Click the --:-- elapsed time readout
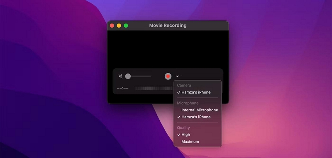The image size is (332, 158). click(122, 88)
